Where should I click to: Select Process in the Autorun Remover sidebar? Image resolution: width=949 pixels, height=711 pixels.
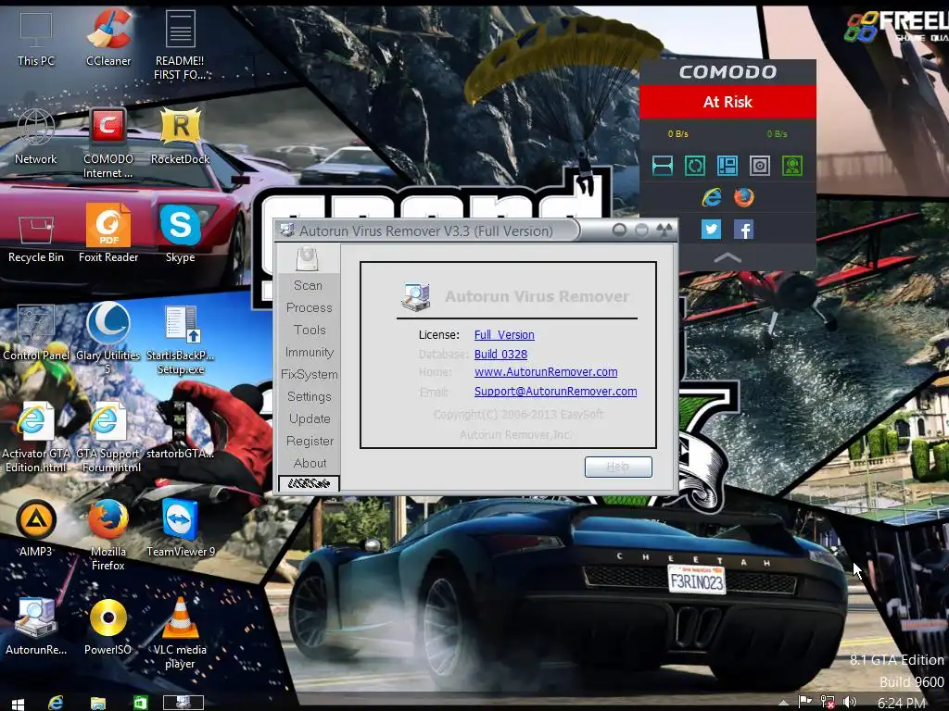click(x=309, y=307)
